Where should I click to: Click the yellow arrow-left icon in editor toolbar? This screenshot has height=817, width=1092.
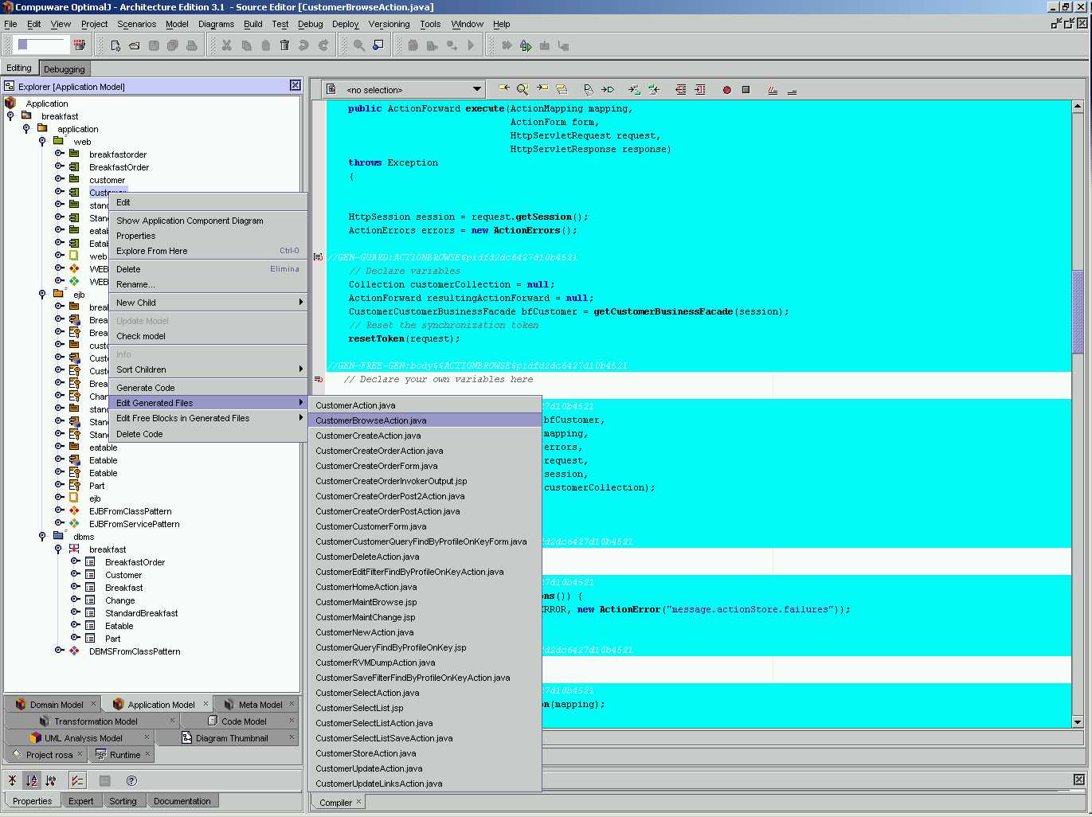(x=503, y=89)
